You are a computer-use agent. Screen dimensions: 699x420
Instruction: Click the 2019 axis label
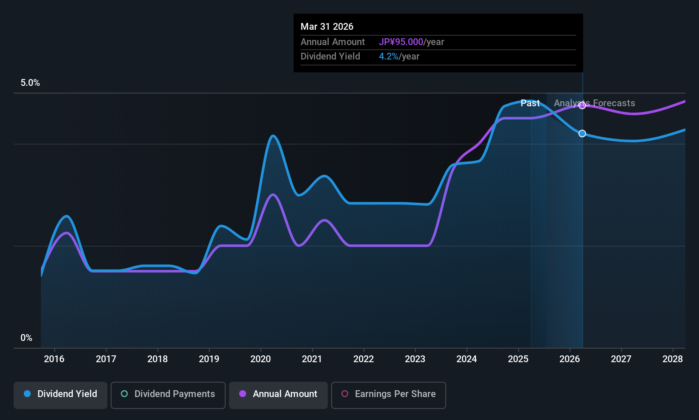point(209,359)
